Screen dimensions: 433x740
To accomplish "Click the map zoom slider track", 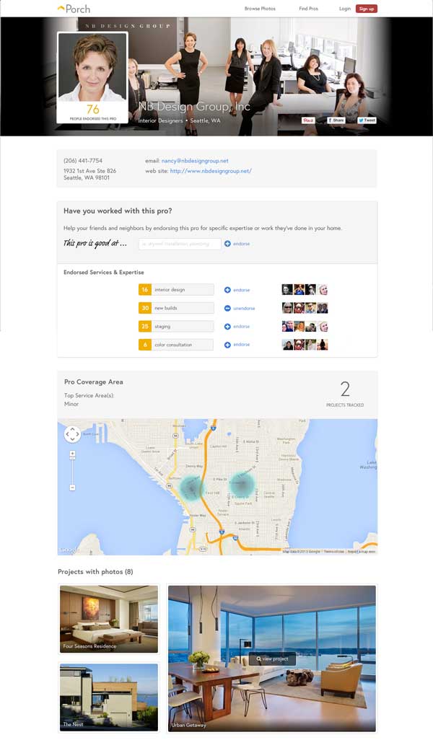I will [72, 470].
